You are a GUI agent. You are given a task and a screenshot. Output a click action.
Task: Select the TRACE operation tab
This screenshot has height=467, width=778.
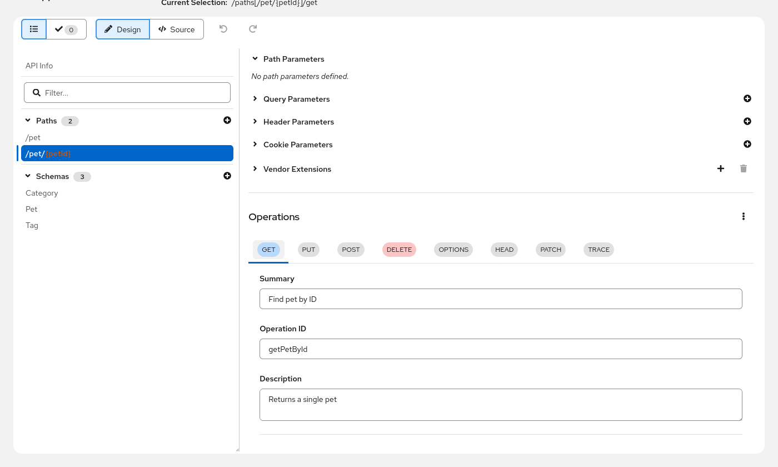coord(599,250)
